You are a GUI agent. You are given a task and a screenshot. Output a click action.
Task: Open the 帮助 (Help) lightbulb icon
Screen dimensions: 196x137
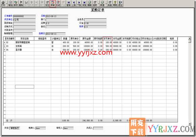point(115,4)
